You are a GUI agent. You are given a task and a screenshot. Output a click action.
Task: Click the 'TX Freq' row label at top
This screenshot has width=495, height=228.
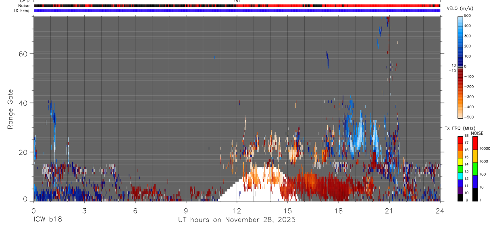[x=22, y=10]
